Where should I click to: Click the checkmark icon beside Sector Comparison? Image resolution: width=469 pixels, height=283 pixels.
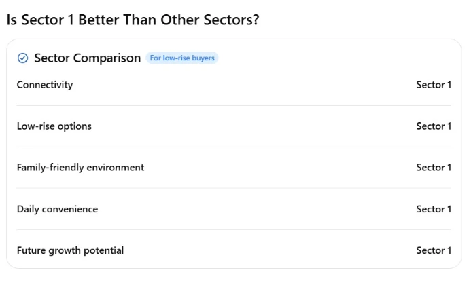coord(22,58)
